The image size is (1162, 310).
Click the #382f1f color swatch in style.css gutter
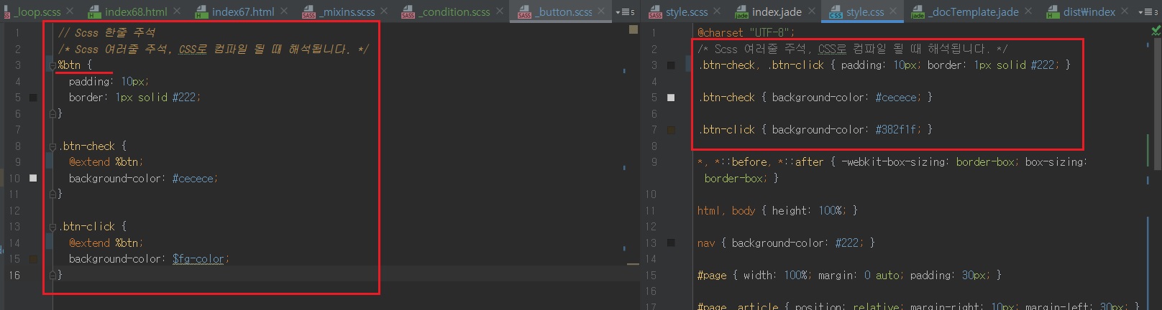click(x=671, y=130)
